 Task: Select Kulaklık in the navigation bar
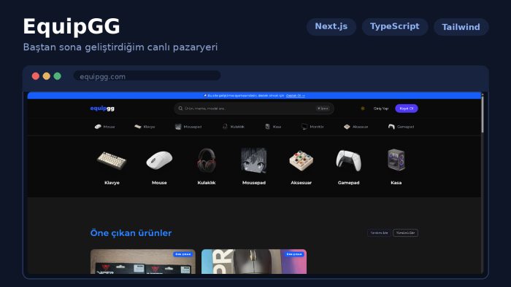point(234,127)
